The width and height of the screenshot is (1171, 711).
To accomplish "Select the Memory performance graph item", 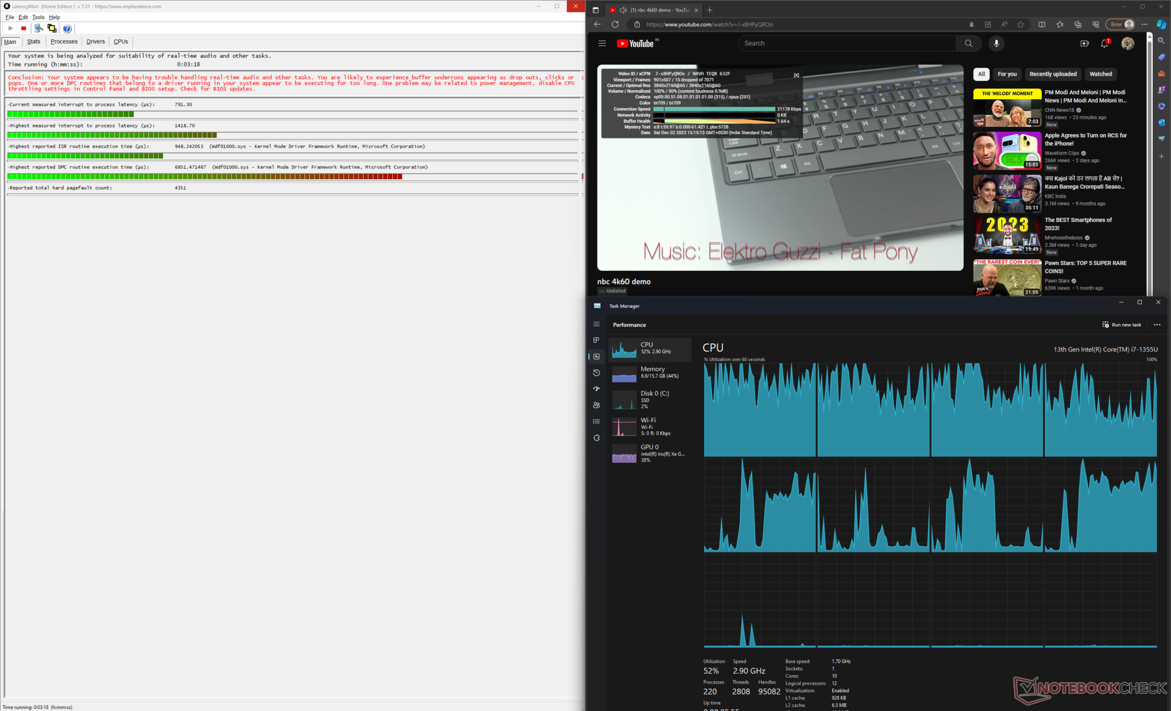I will pos(650,373).
